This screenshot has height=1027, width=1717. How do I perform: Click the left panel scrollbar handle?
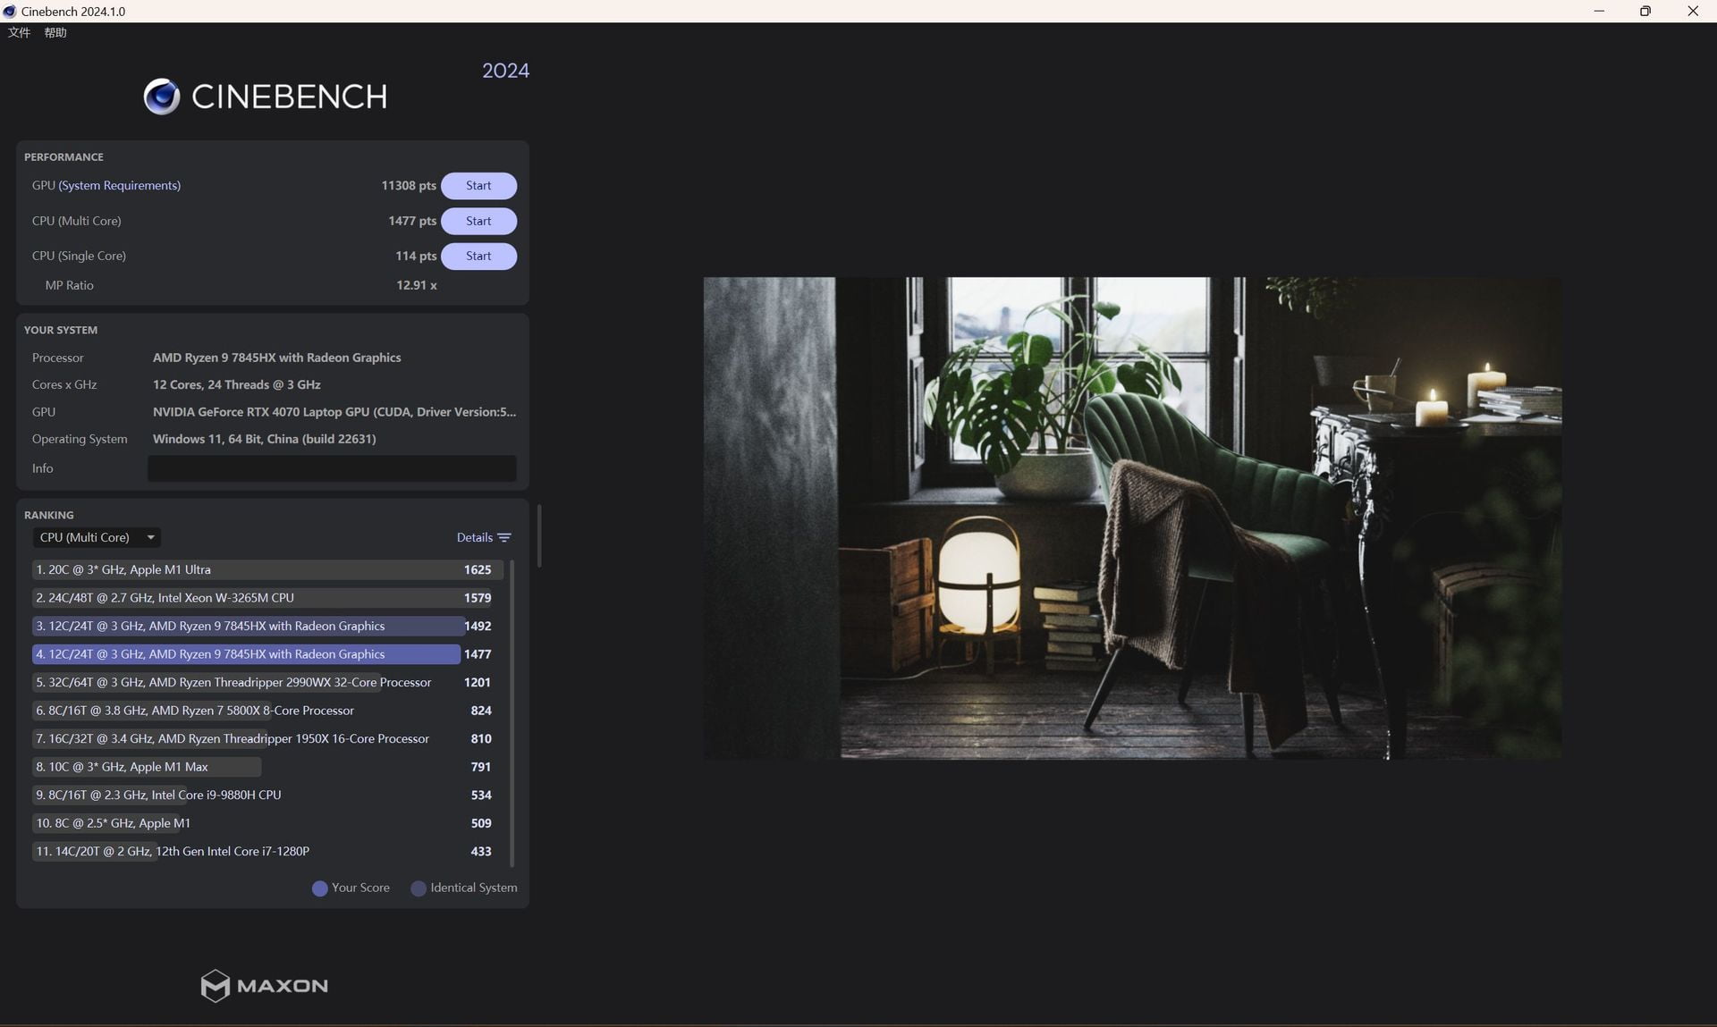pyautogui.click(x=539, y=535)
